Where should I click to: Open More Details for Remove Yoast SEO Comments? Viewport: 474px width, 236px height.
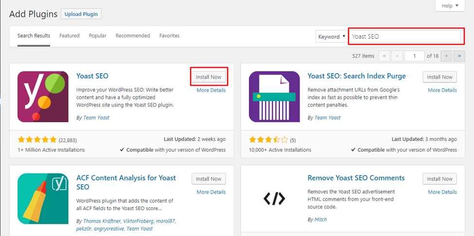pyautogui.click(x=442, y=192)
